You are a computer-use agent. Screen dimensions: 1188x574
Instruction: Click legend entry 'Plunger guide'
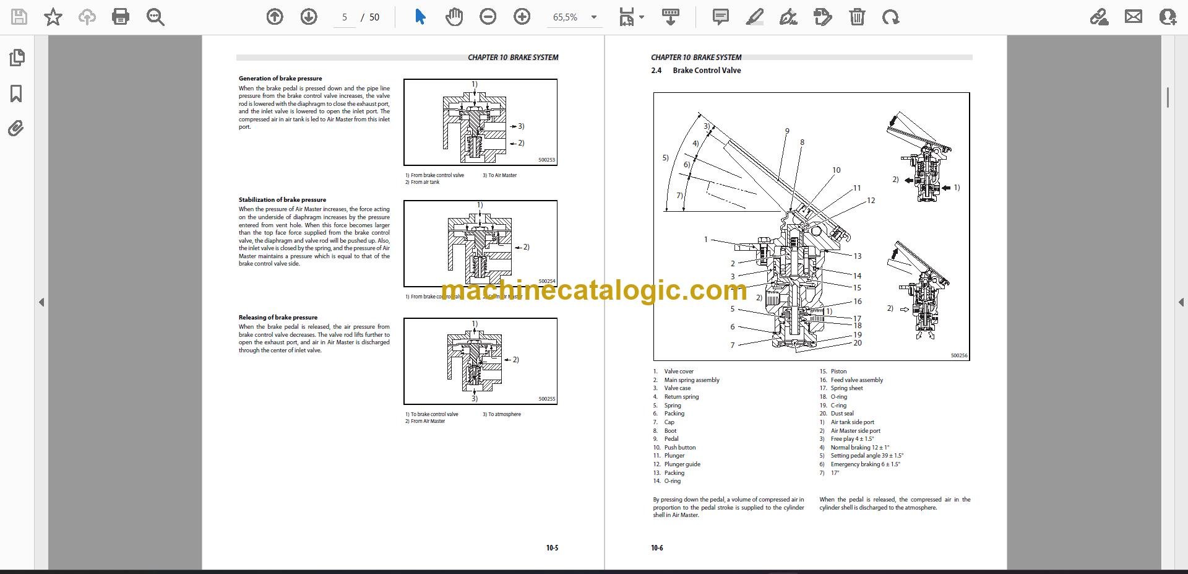coord(682,464)
